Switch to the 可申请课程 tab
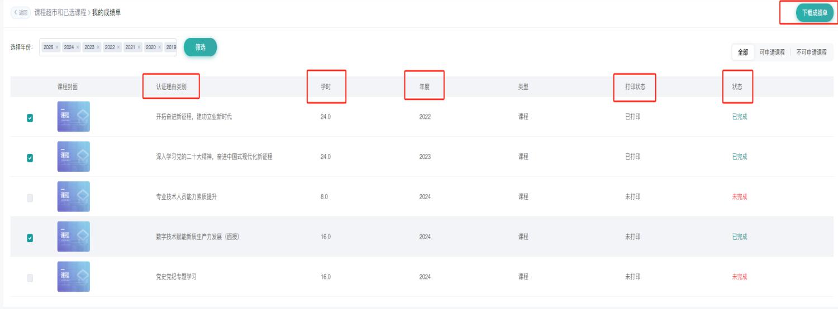 [772, 52]
